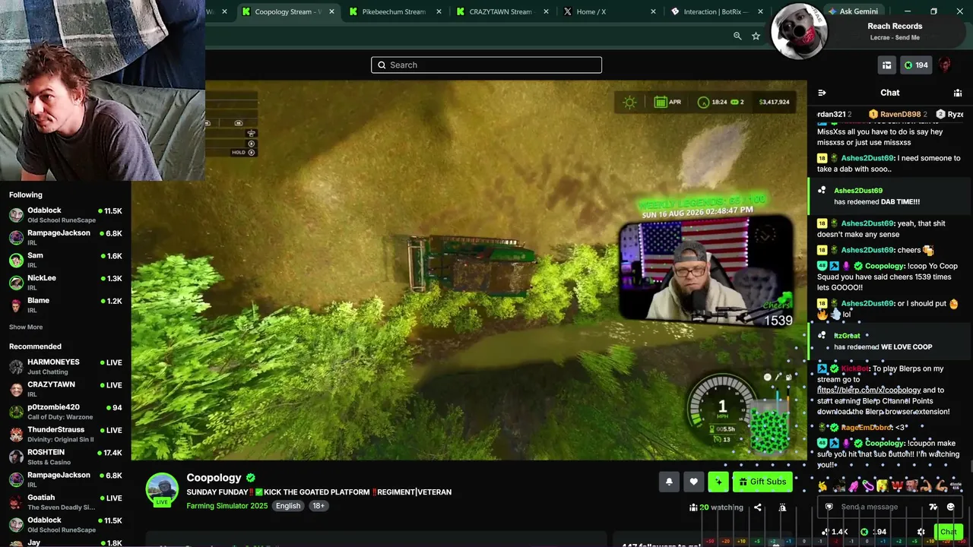Image resolution: width=973 pixels, height=547 pixels.
Task: Open NickLee channel in Following list
Action: pyautogui.click(x=65, y=282)
